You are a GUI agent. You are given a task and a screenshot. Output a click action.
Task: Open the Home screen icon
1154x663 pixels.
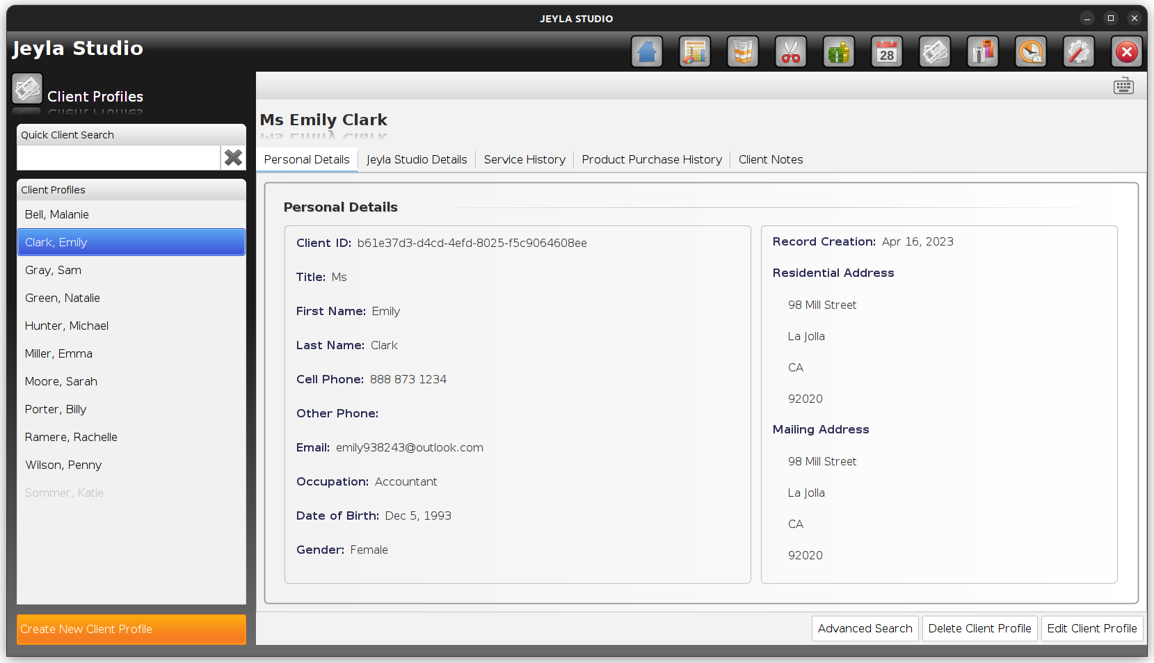coord(647,51)
